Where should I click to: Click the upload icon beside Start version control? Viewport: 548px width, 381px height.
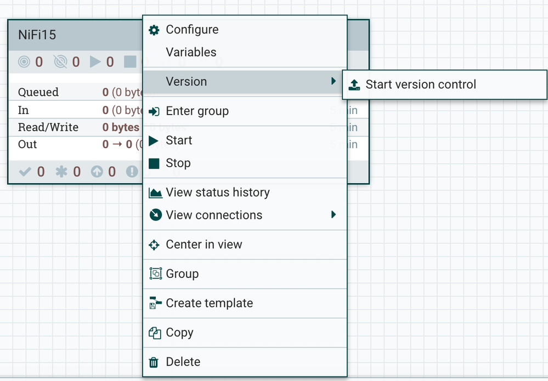(354, 84)
